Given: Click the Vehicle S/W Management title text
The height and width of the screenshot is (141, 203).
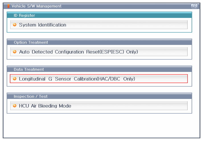Looking at the screenshot, I should (x=36, y=6).
